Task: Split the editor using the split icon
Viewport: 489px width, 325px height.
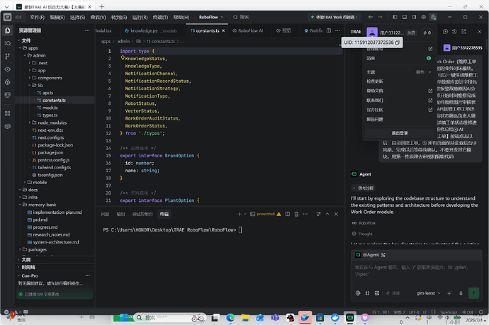Action: 329,30
